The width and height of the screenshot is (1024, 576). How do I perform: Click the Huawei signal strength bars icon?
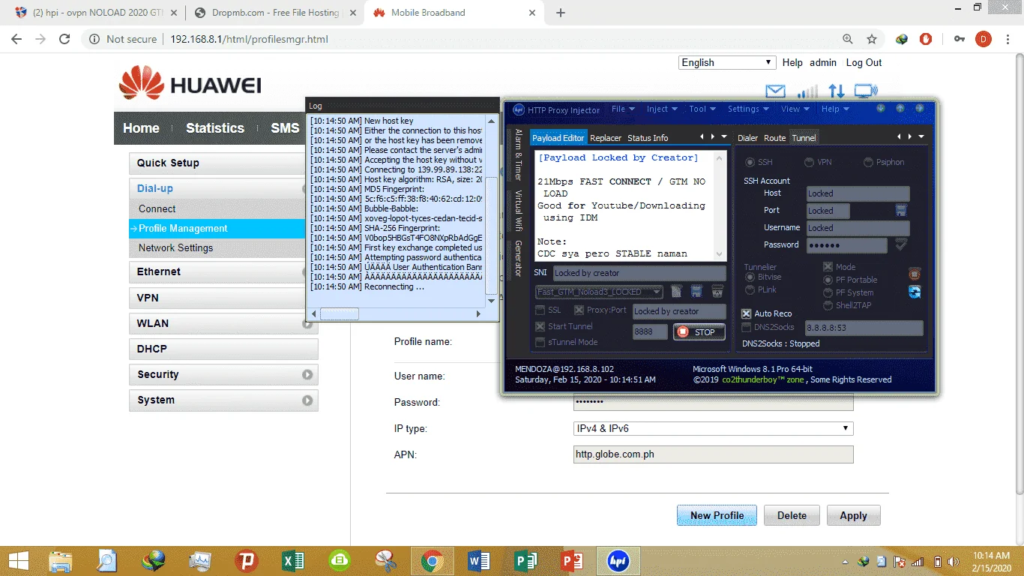pyautogui.click(x=807, y=91)
